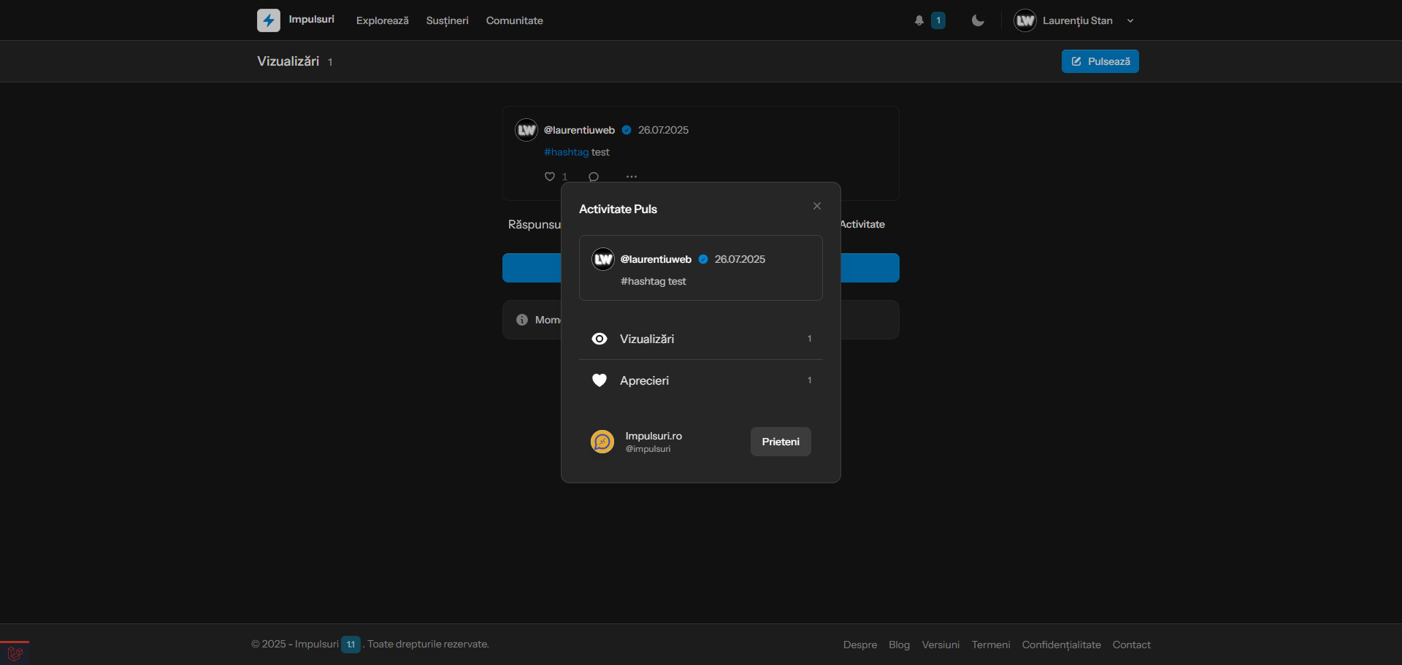The width and height of the screenshot is (1402, 665).
Task: Go to the Susțineri menu item
Action: 447,20
